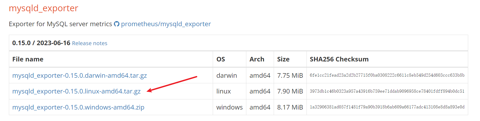
Task: Click the 8.17 MiB size cell
Action: point(290,107)
